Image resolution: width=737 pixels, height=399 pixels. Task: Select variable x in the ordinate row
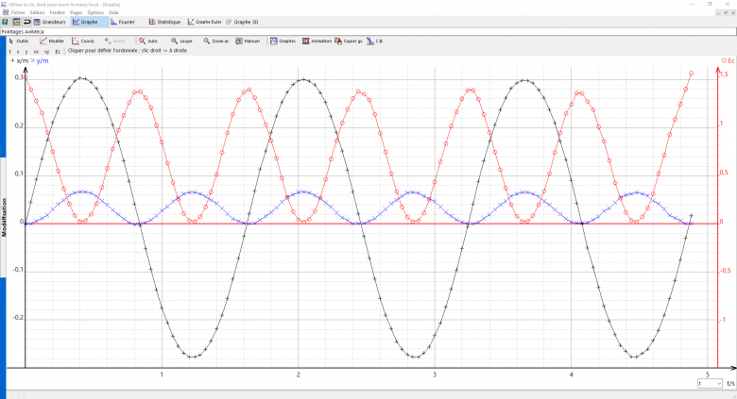(x=18, y=52)
